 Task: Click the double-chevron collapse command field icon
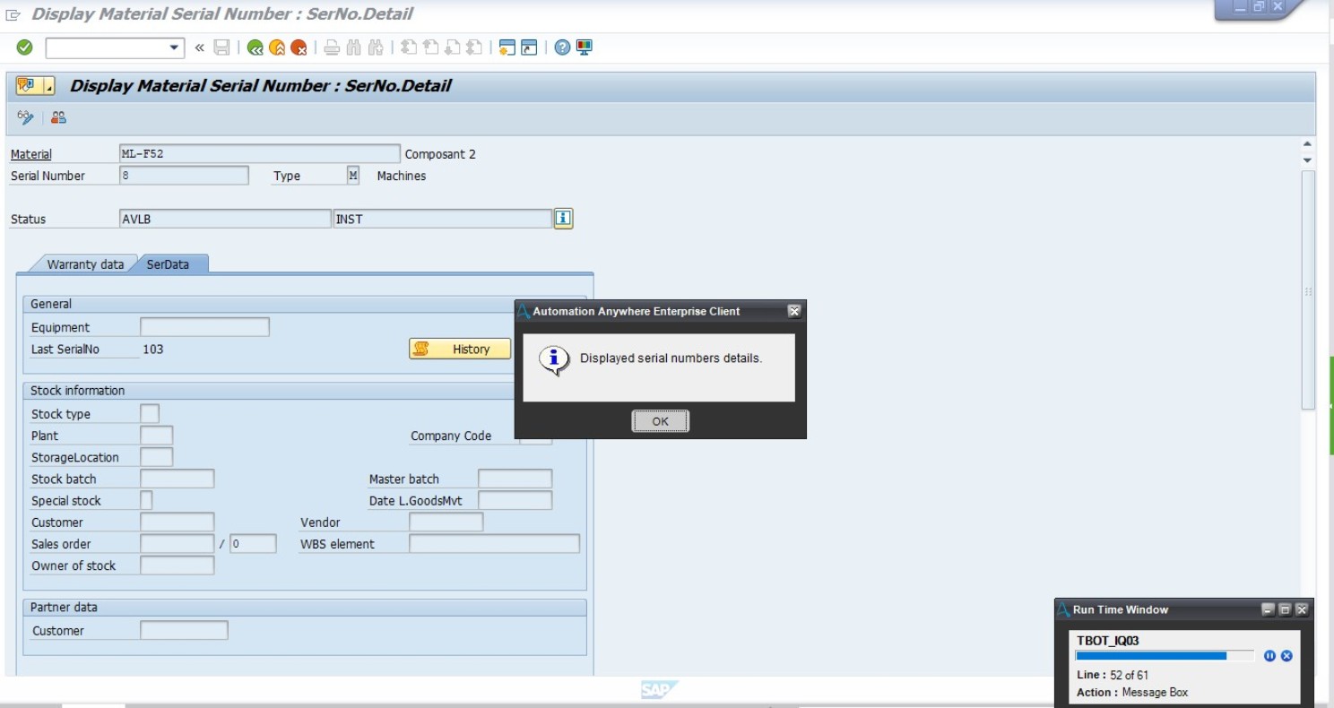pos(199,47)
